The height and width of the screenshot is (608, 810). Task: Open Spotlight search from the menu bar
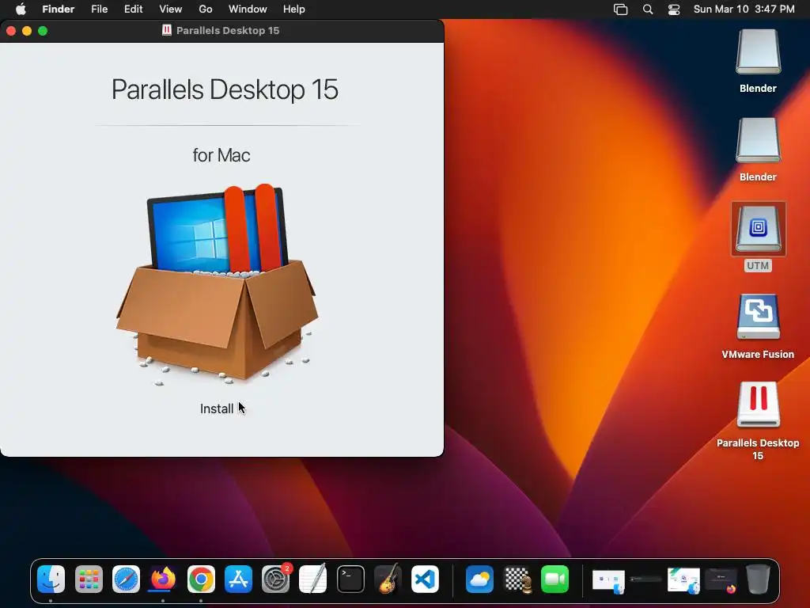click(x=648, y=9)
